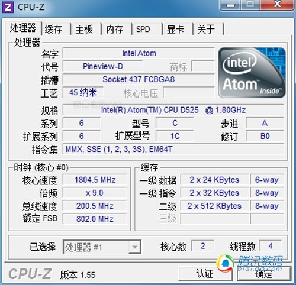Select the 处理器 tab

click(x=23, y=28)
